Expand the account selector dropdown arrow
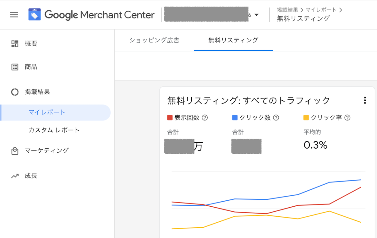The height and width of the screenshot is (238, 377). 257,15
